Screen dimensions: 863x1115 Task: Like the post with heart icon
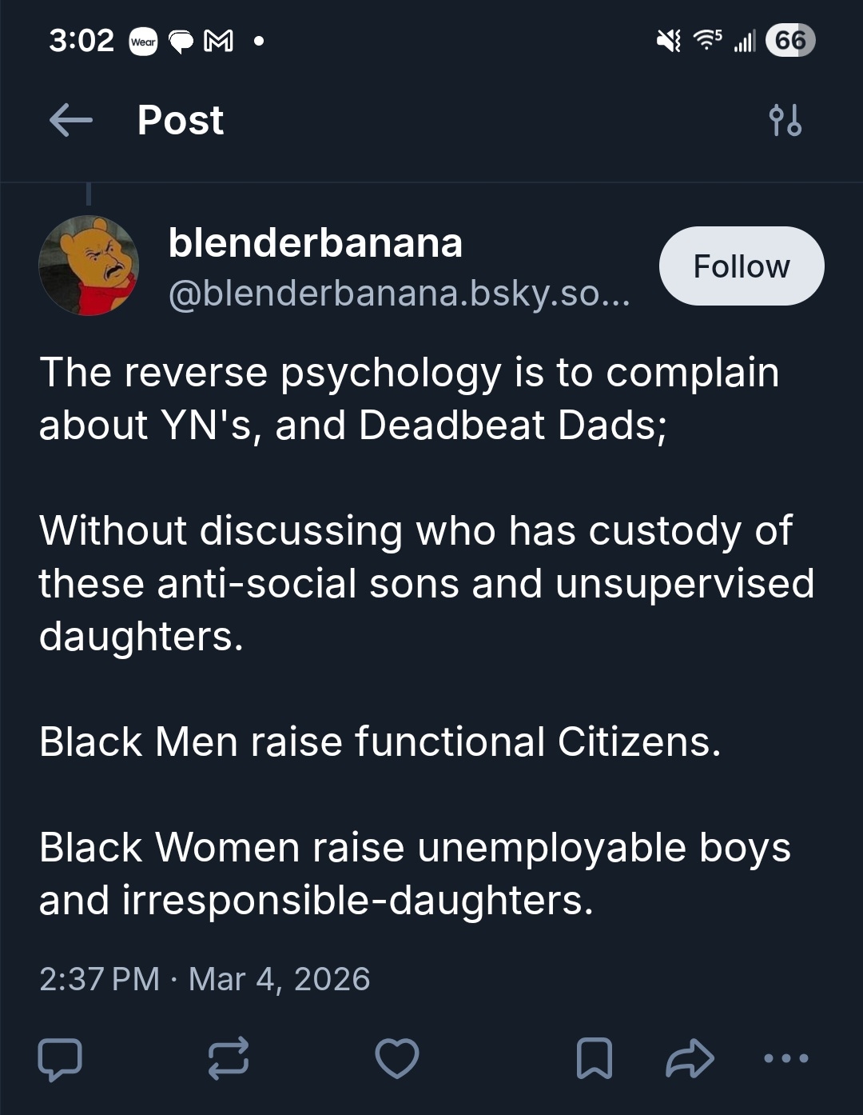click(397, 1058)
